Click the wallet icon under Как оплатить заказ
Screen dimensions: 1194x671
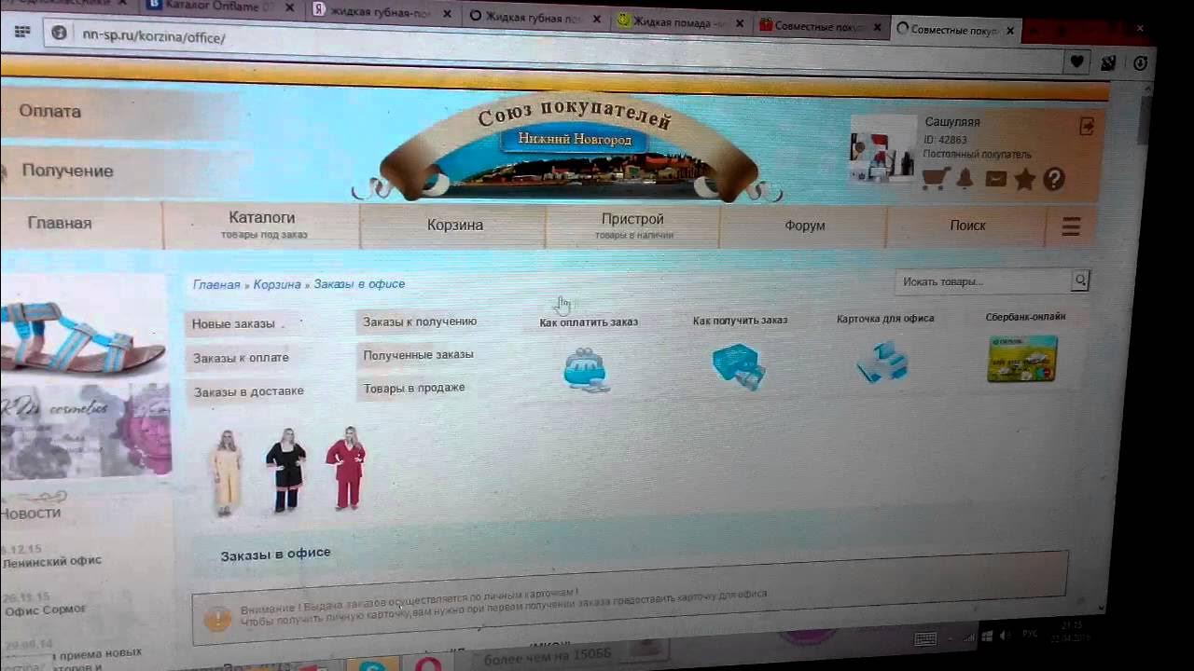point(586,368)
